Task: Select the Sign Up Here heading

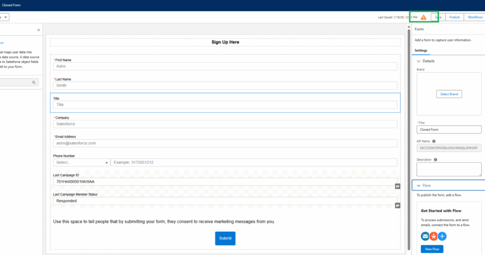Action: click(x=225, y=42)
